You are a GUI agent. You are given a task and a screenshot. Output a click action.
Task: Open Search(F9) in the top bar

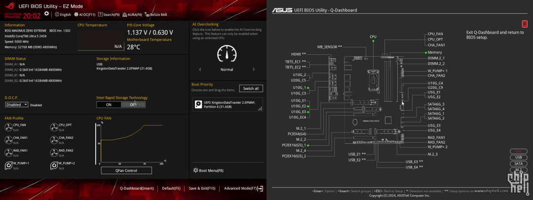click(109, 15)
